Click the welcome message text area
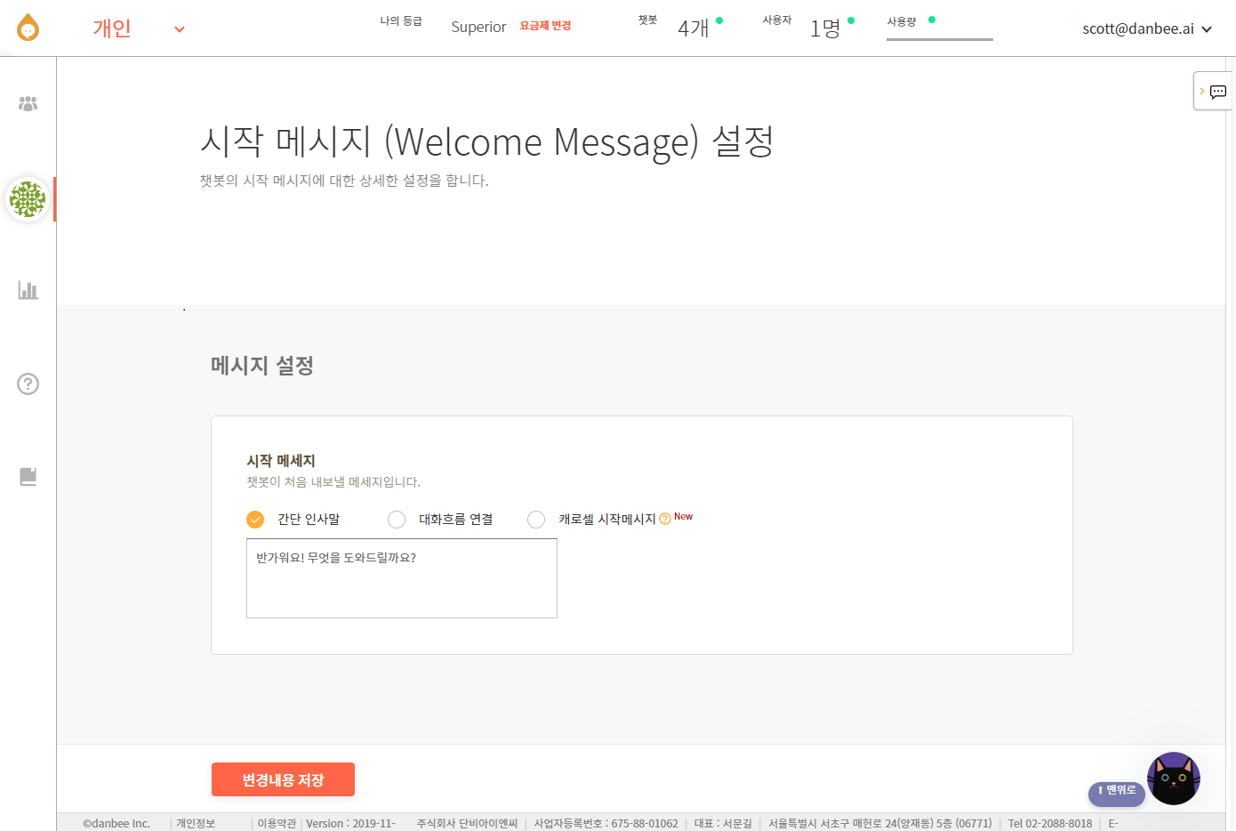The image size is (1236, 831). point(402,578)
